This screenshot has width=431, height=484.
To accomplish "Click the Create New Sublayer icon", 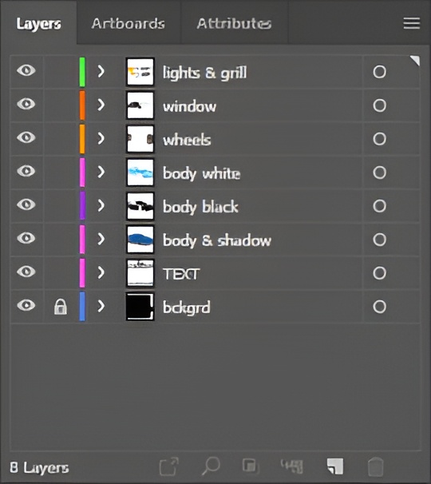I will [292, 466].
